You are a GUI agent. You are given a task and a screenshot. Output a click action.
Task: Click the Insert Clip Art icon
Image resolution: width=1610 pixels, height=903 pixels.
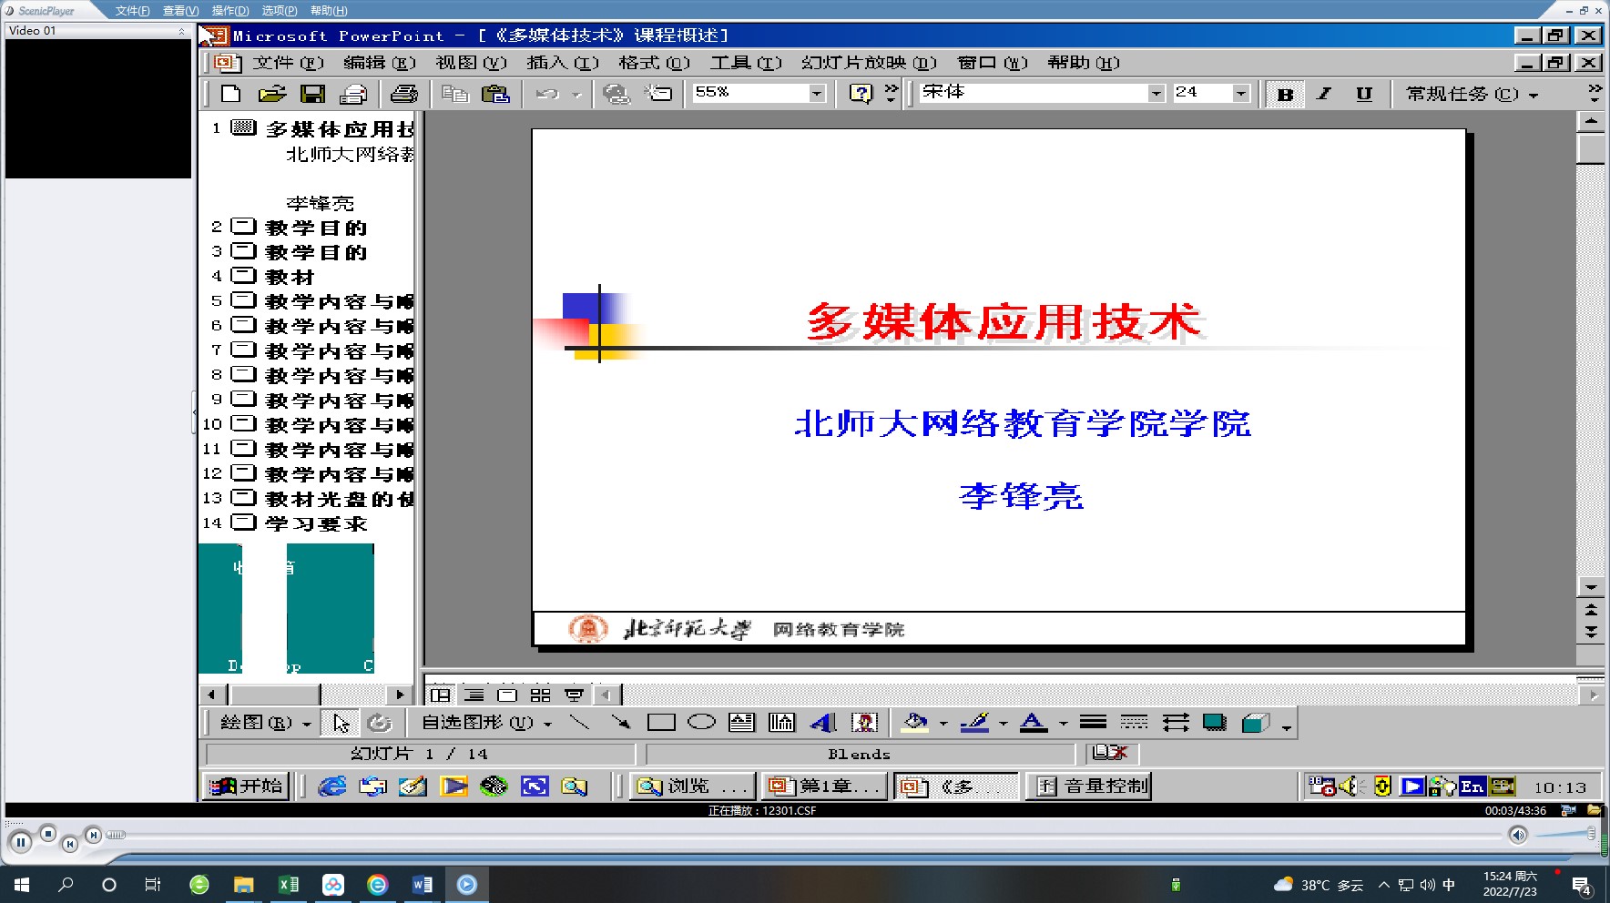(x=864, y=723)
